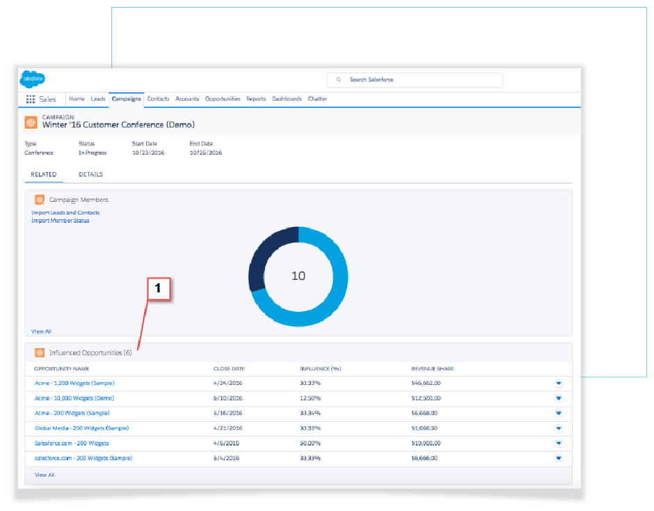Screen dimensions: 654x511
Task: Click the Influenced Opportunities card icon
Action: [40, 353]
